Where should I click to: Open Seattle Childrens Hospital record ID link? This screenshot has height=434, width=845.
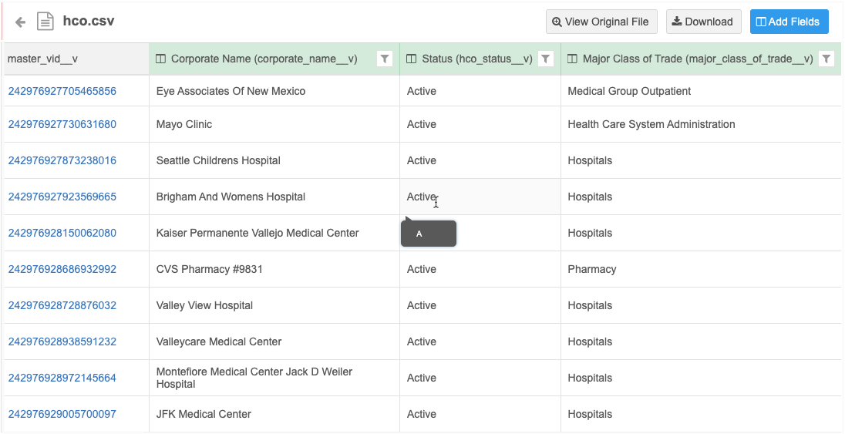(x=62, y=160)
